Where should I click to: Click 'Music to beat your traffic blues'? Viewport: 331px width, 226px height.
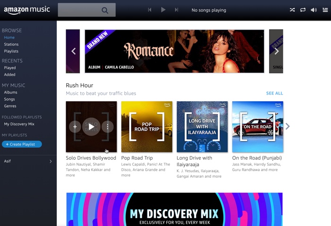[101, 94]
